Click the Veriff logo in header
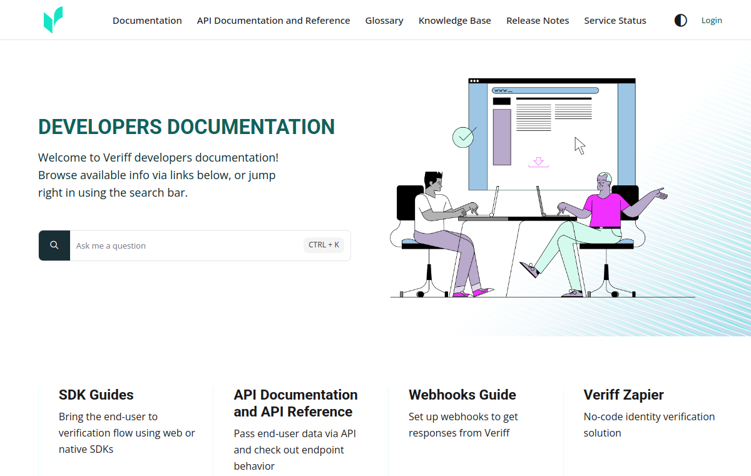The image size is (751, 476). 53,20
